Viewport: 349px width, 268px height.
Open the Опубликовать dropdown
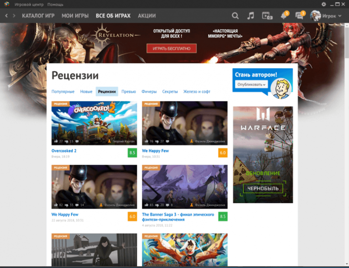[252, 85]
